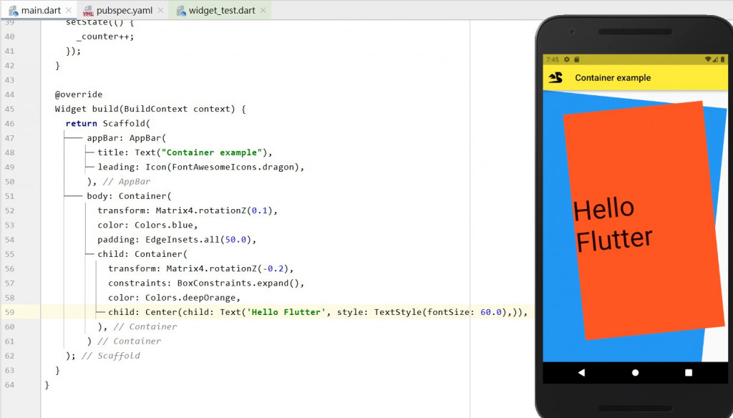Open the widget_test.dart tab

tap(222, 10)
